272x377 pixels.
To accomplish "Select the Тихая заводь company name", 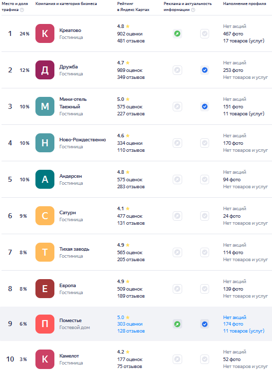I will click(x=74, y=249).
